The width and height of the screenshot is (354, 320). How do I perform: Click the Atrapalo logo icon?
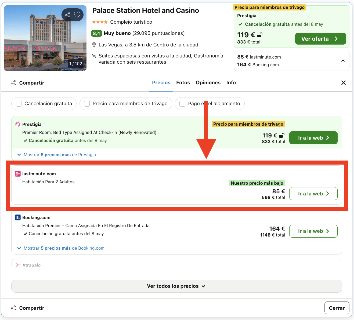pyautogui.click(x=18, y=265)
